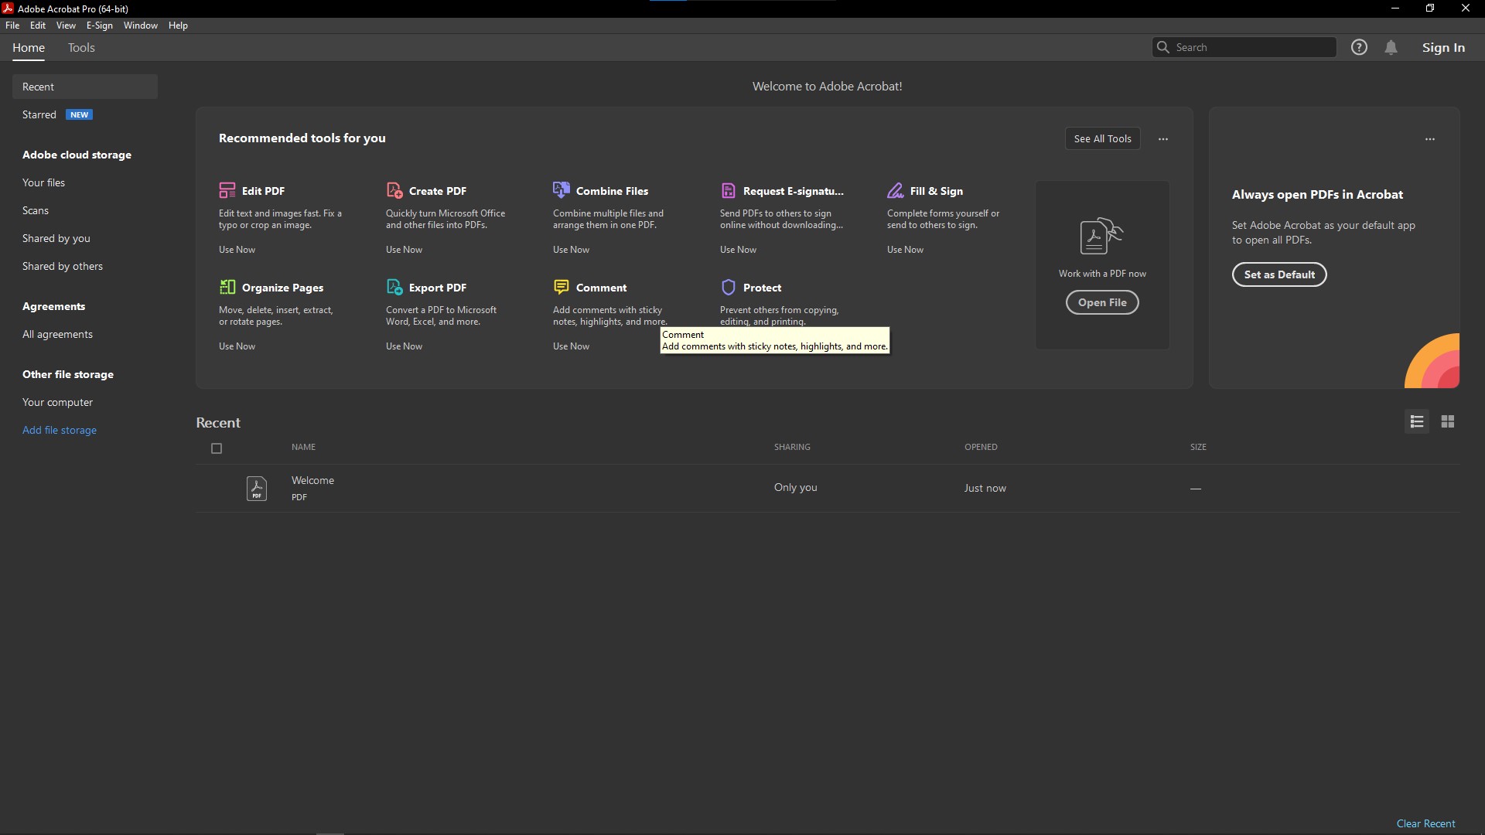Image resolution: width=1485 pixels, height=835 pixels.
Task: Click the Edit PDF tool icon
Action: click(x=227, y=190)
